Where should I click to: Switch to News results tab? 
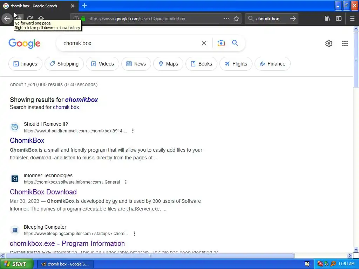(x=136, y=64)
